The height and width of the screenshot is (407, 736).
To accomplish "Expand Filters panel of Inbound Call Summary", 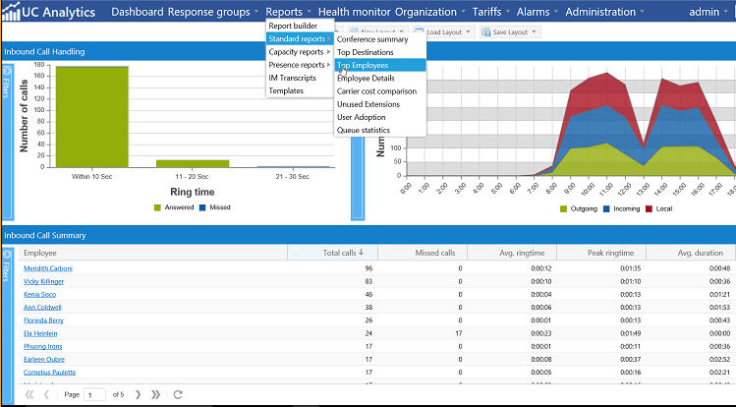I will pos(7,255).
